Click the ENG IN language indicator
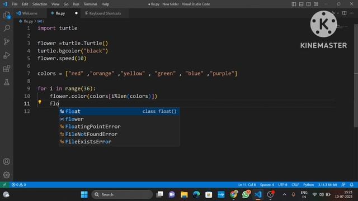 (304, 195)
